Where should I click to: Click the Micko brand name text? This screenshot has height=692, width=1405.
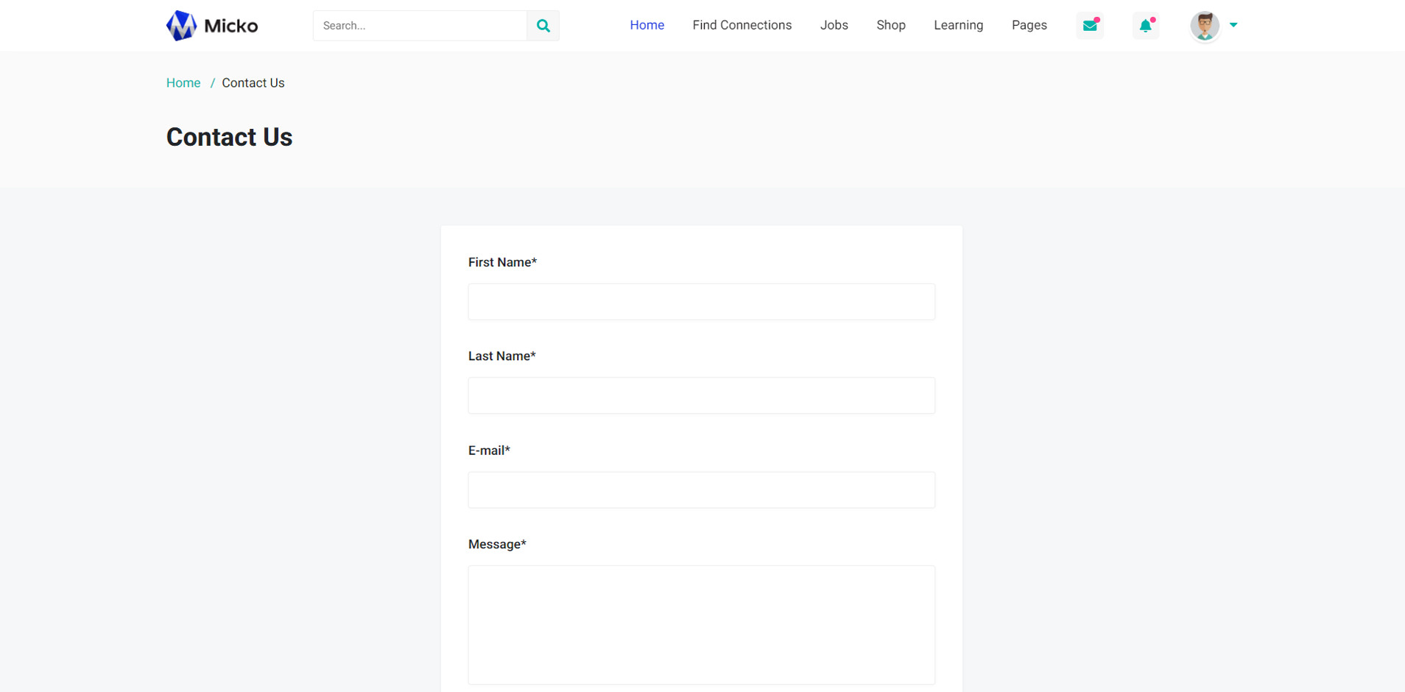pyautogui.click(x=230, y=27)
